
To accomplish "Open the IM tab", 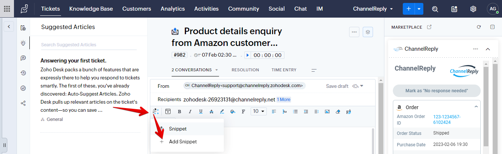I will coord(320,9).
